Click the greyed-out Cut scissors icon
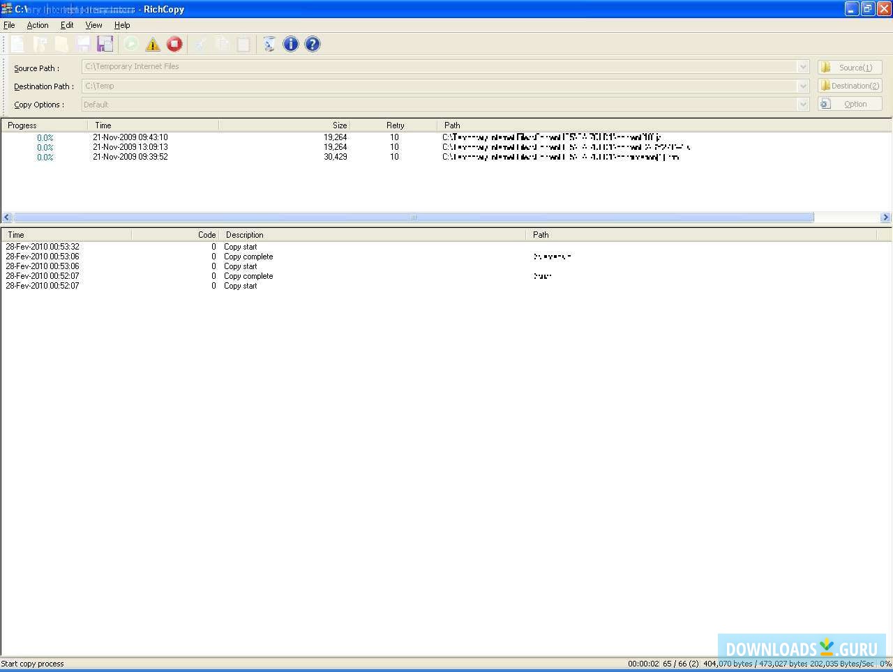The width and height of the screenshot is (893, 672). pyautogui.click(x=200, y=44)
